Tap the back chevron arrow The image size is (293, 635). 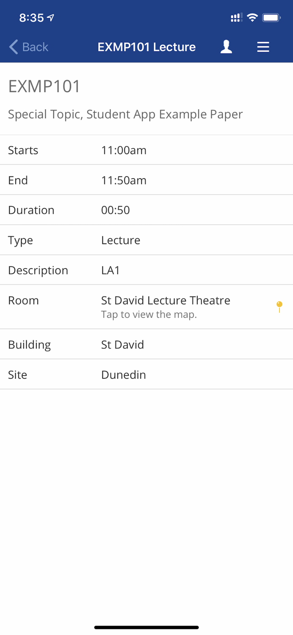click(x=12, y=47)
